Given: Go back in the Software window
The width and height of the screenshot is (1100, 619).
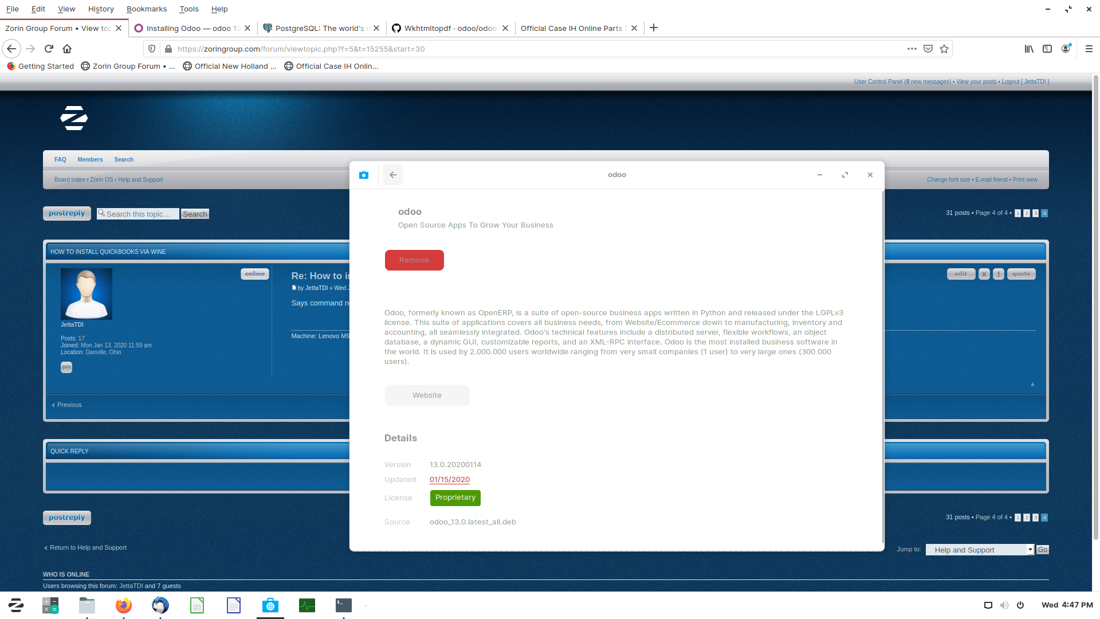Looking at the screenshot, I should coord(393,175).
